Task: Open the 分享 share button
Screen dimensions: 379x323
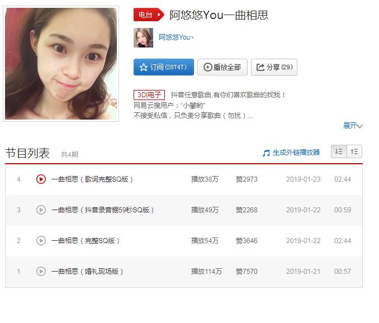Action: coord(274,67)
